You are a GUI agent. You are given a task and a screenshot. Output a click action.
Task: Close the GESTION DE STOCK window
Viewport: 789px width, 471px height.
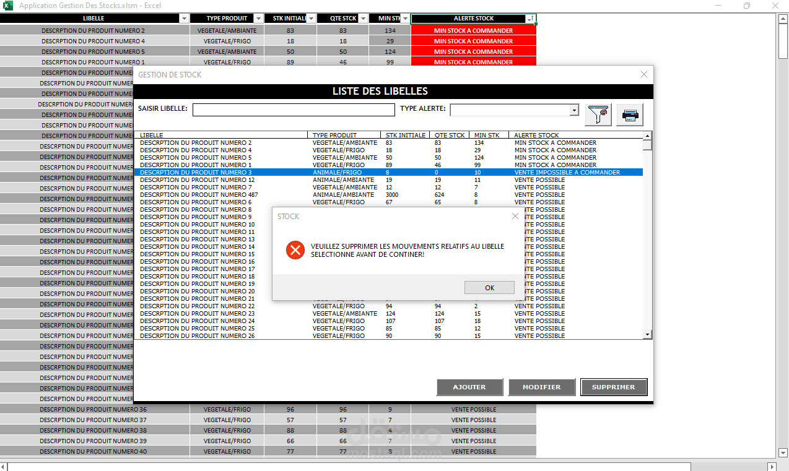644,74
